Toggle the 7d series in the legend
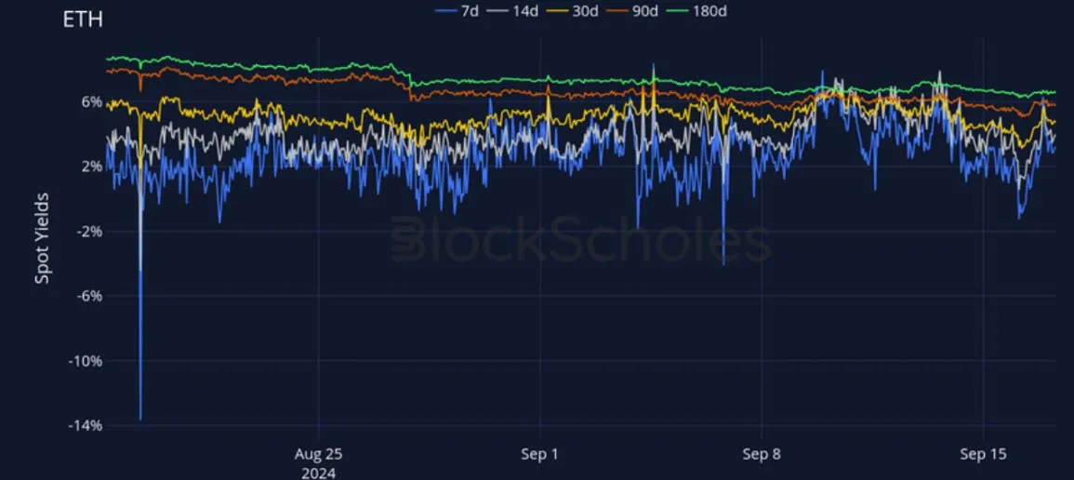 pyautogui.click(x=457, y=11)
